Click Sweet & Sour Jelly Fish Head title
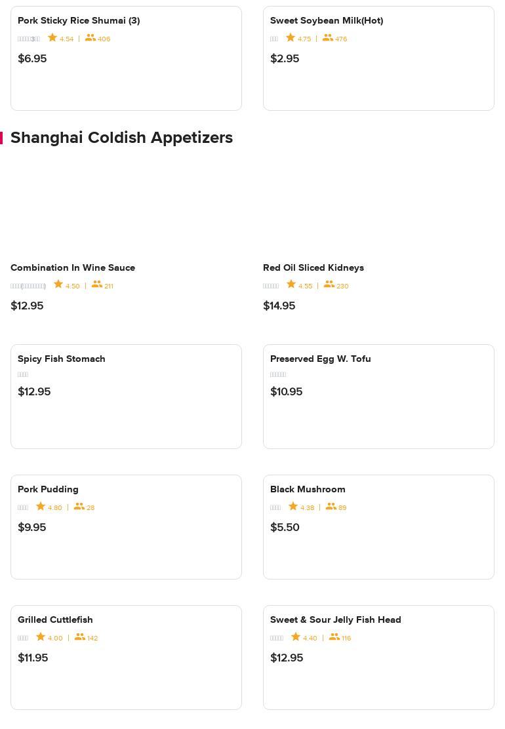Screen dimensions: 505x729 click(335, 620)
